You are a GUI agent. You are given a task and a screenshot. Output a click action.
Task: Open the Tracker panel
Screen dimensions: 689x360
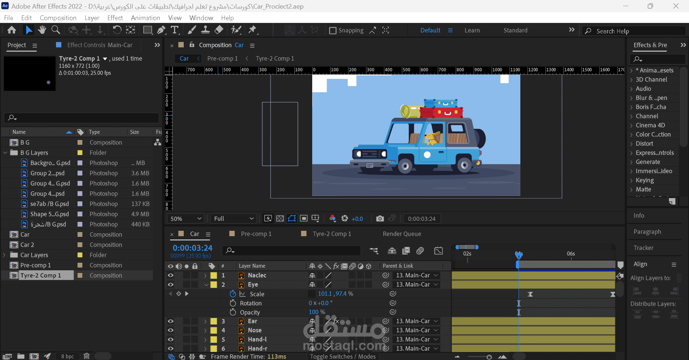click(643, 248)
